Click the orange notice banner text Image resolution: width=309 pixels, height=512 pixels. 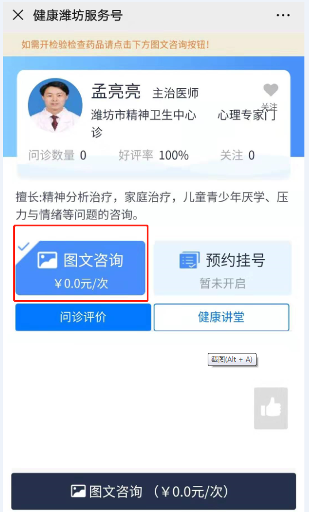(115, 44)
